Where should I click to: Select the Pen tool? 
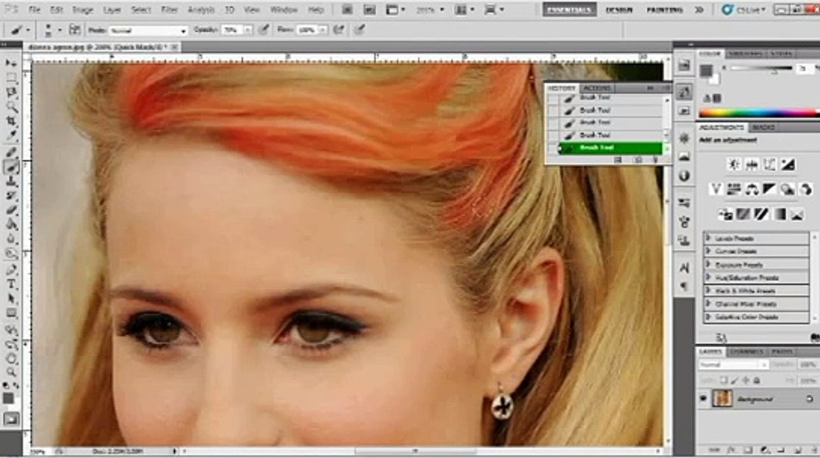pos(11,270)
